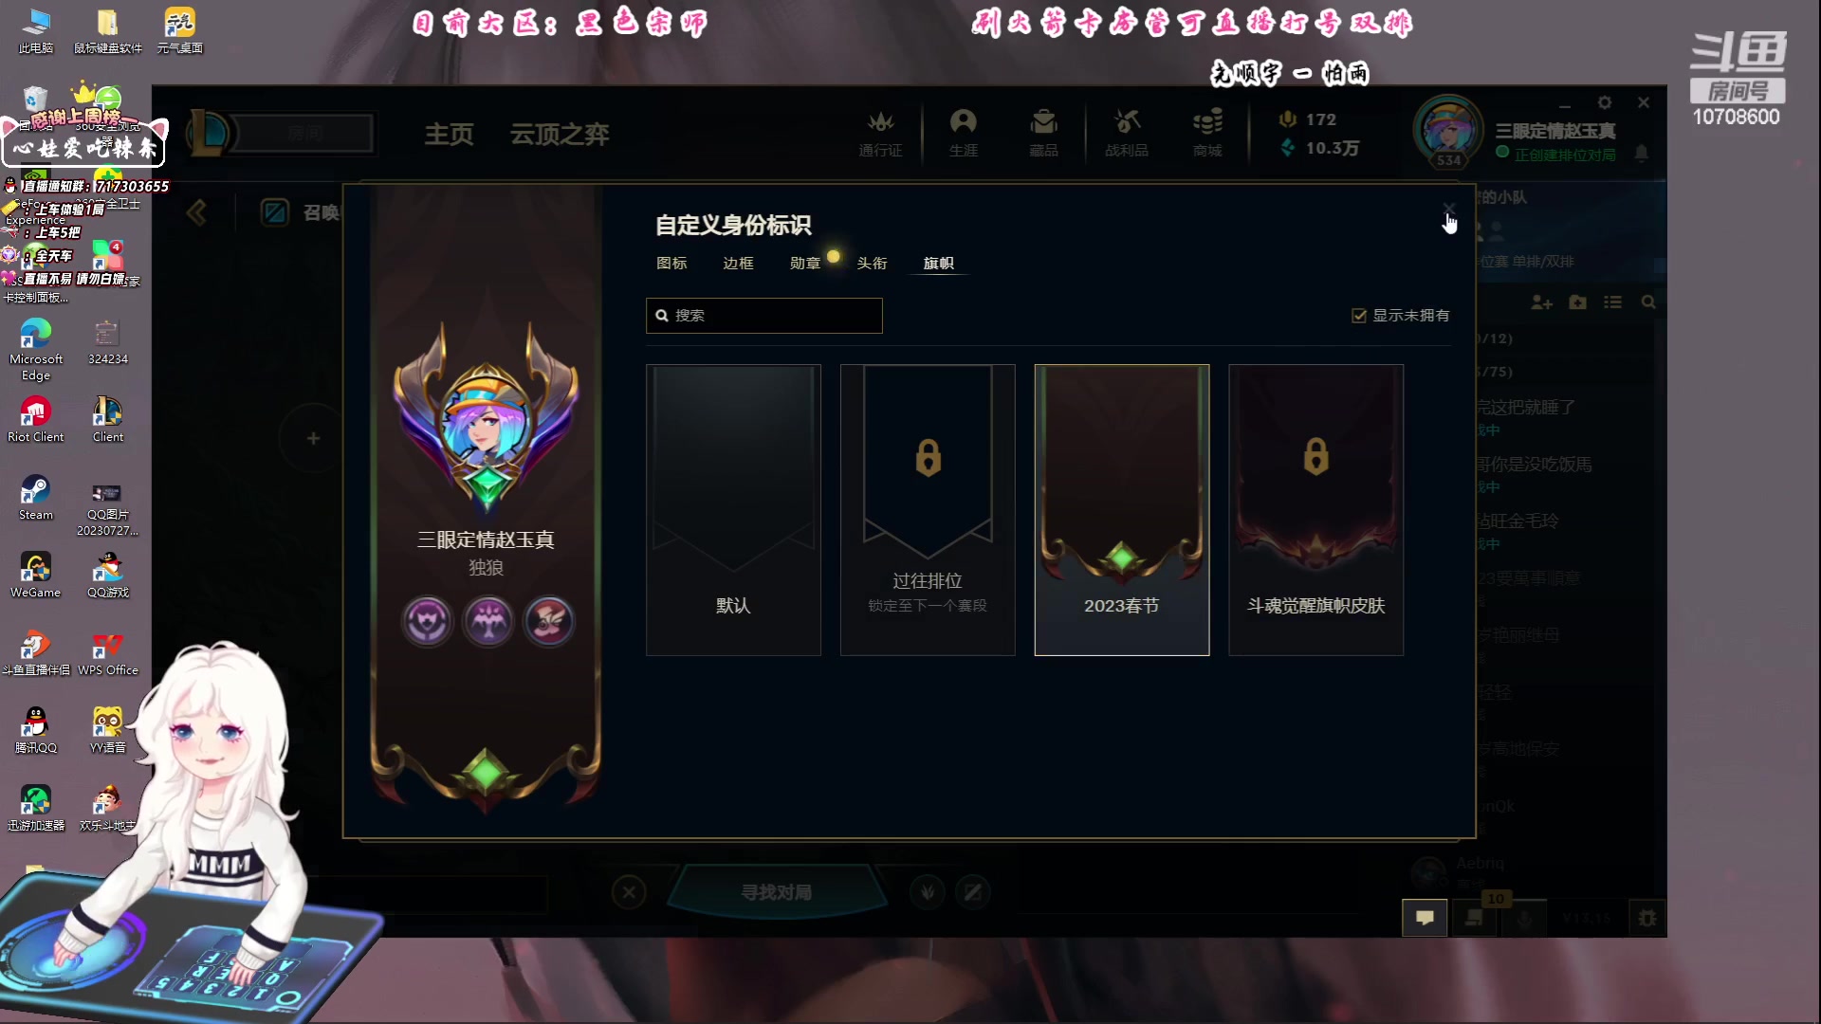Viewport: 1821px width, 1024px height.
Task: Toggle the 显示未拥有 checkbox
Action: click(1359, 316)
